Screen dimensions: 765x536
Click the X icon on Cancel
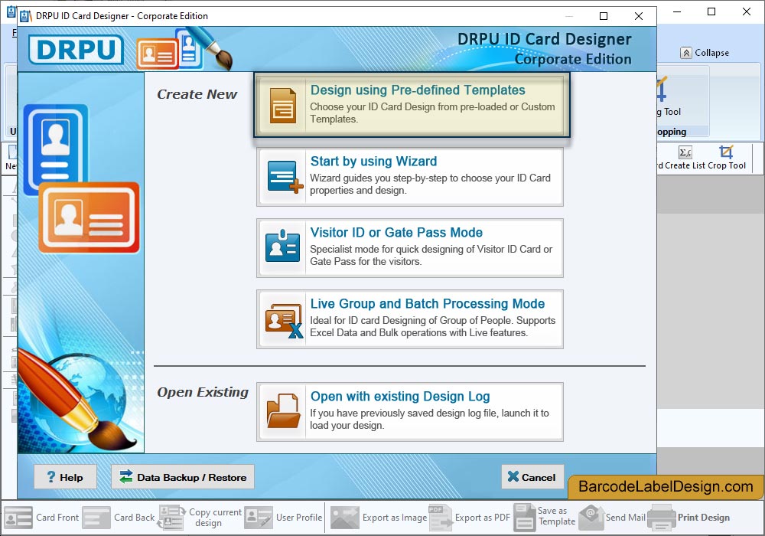tap(513, 477)
